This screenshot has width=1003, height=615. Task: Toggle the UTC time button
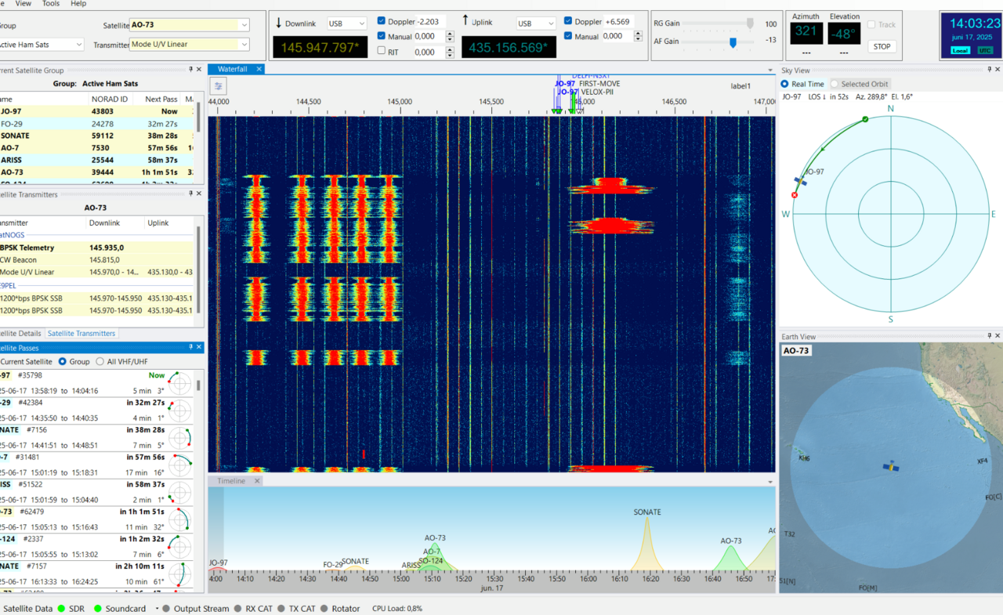tap(983, 50)
